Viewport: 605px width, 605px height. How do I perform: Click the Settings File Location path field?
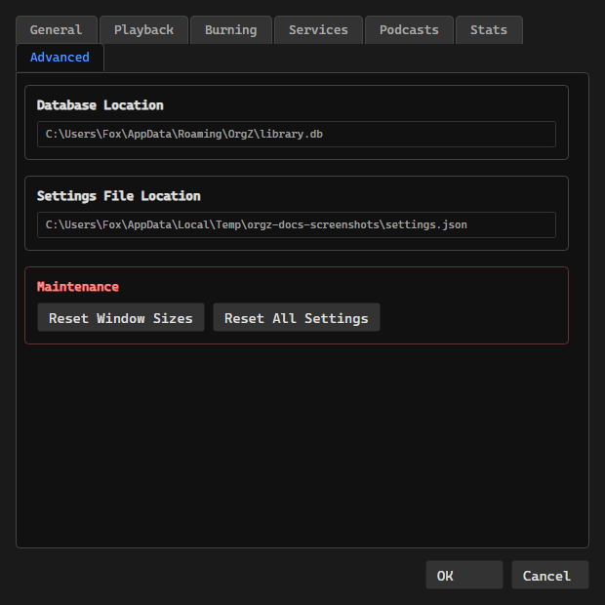pos(297,224)
